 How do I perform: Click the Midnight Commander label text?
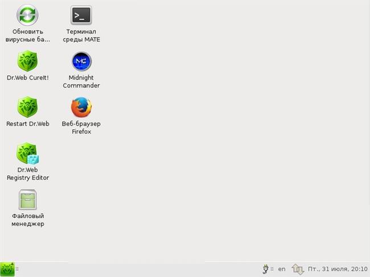[81, 81]
